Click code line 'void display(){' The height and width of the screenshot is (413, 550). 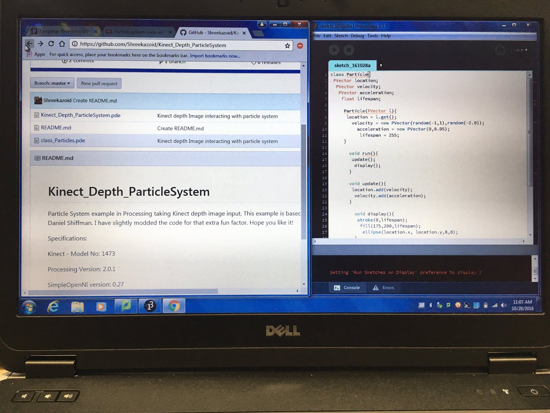(x=374, y=214)
